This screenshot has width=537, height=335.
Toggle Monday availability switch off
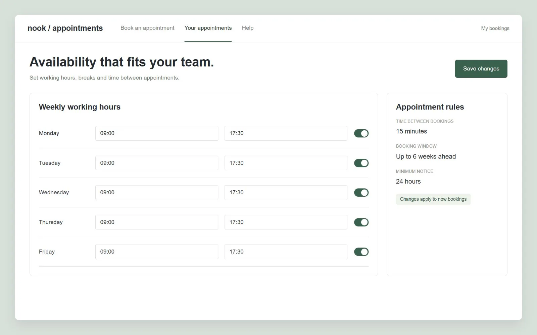tap(361, 133)
